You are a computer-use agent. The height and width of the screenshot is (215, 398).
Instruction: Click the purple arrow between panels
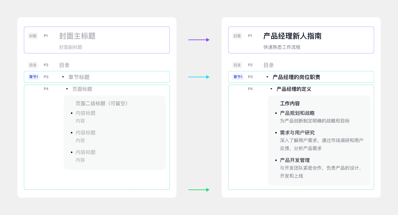click(x=199, y=40)
